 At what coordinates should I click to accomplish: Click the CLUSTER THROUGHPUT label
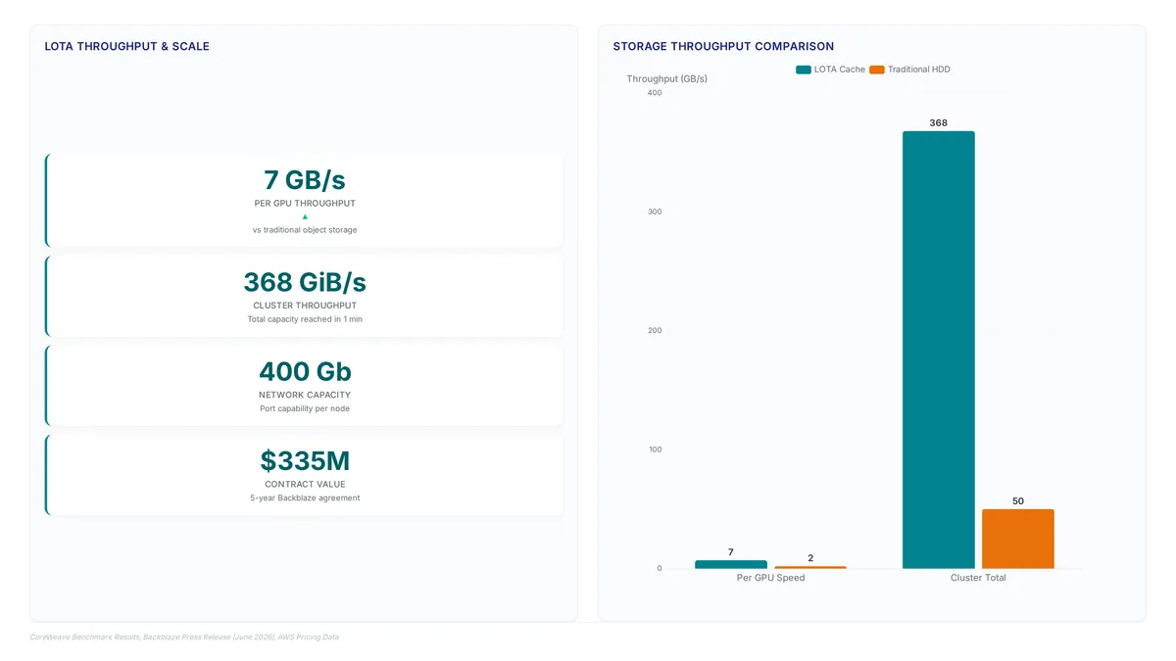(x=305, y=306)
